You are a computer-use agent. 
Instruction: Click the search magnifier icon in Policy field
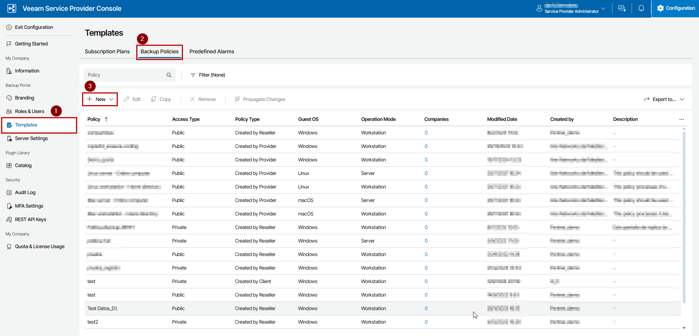point(169,75)
